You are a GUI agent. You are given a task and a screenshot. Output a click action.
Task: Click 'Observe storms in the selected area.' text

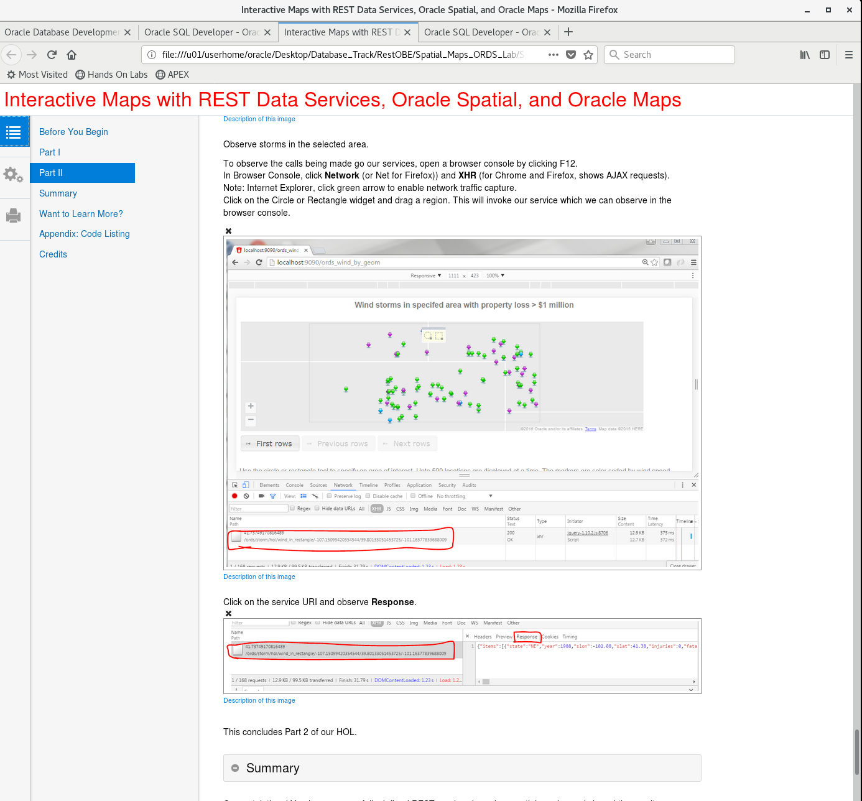point(296,144)
